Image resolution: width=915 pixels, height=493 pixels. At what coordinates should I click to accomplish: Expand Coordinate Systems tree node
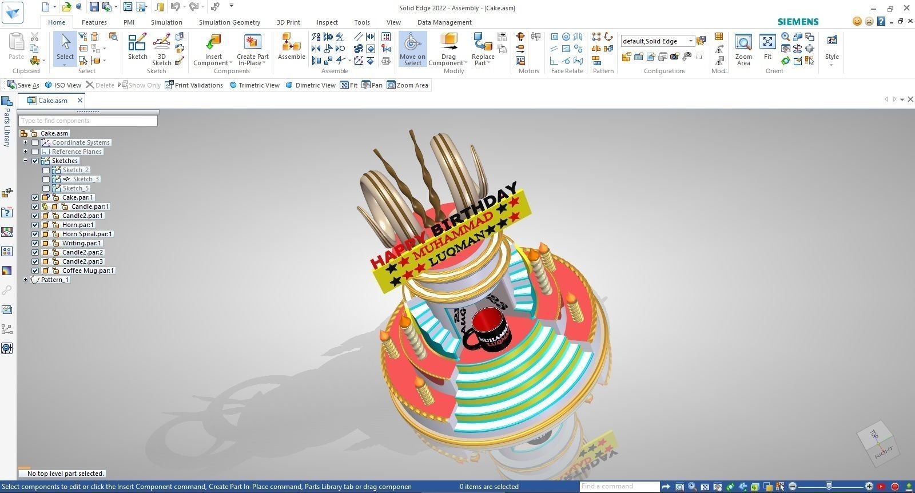(25, 142)
